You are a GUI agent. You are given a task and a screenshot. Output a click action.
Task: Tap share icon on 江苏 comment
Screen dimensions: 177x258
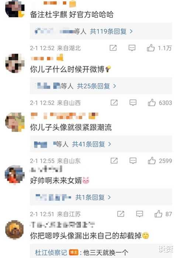coord(121,214)
